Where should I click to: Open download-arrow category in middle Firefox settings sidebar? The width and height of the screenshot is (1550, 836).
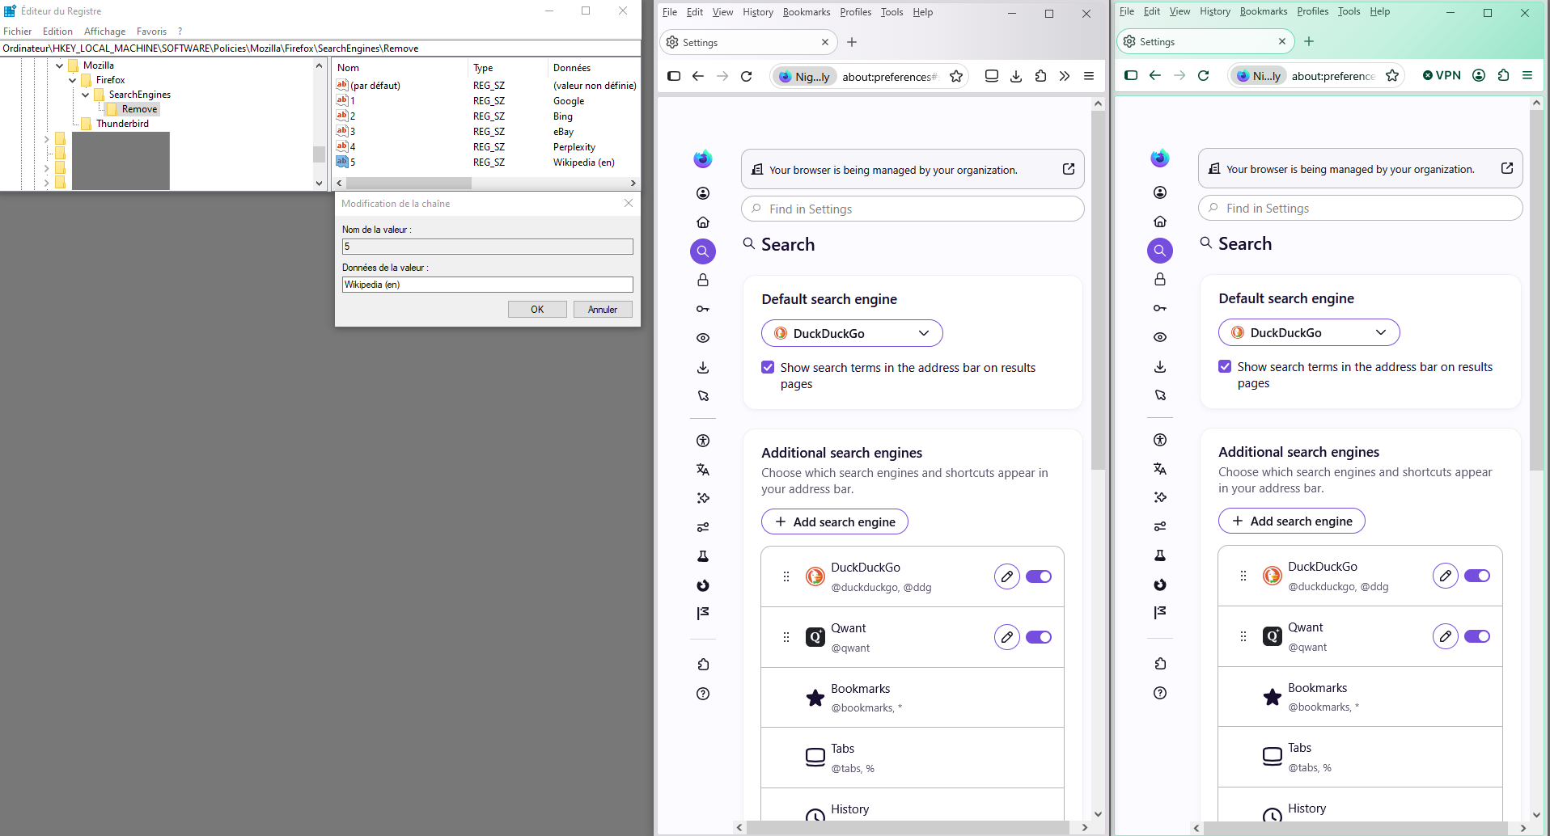(x=703, y=367)
